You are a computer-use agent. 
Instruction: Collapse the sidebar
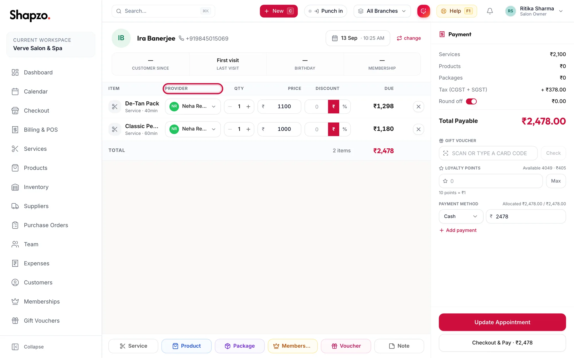(x=28, y=347)
